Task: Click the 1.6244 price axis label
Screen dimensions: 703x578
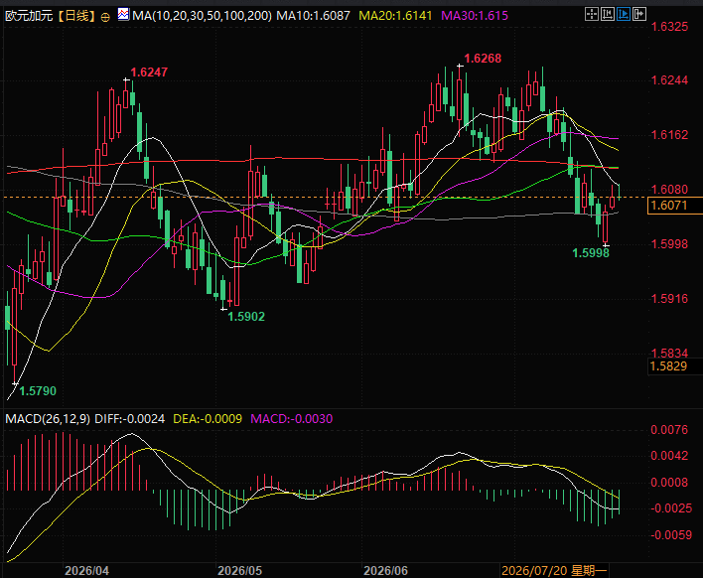Action: coord(669,80)
